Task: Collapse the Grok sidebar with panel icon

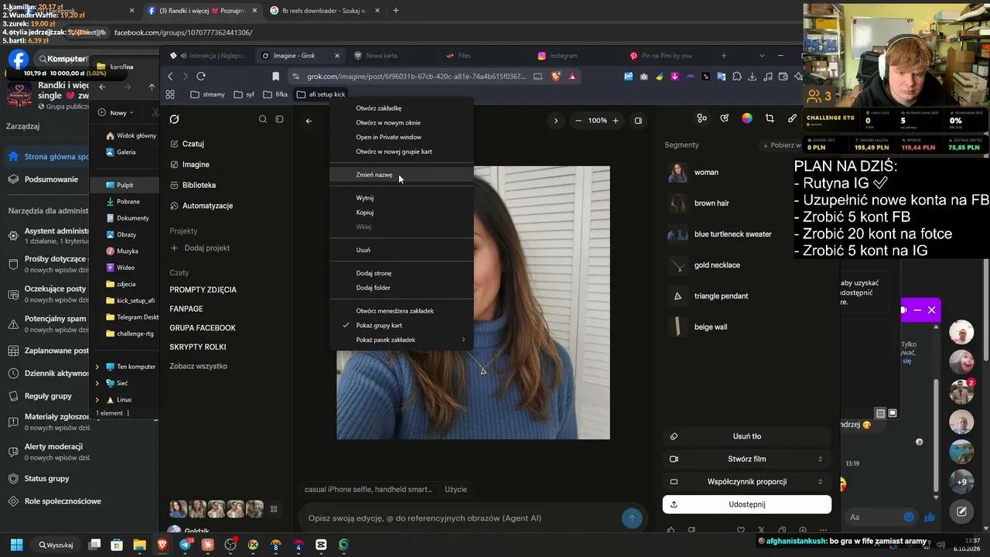Action: (279, 119)
